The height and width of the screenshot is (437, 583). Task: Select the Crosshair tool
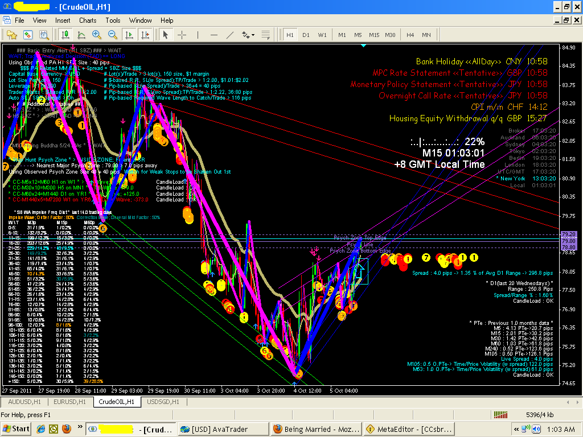click(182, 35)
